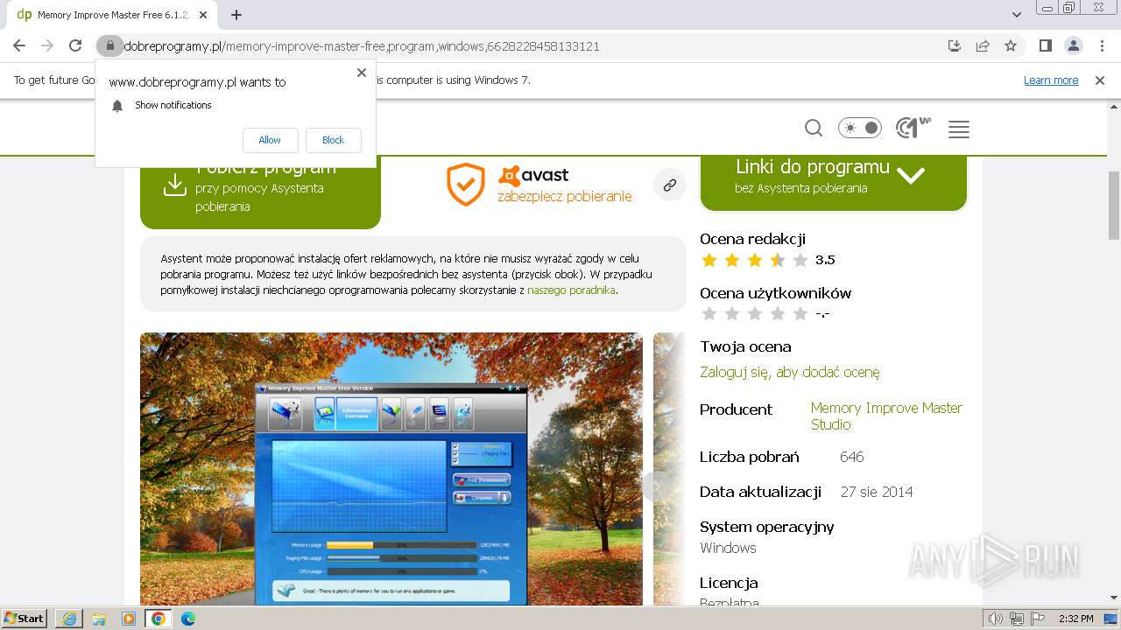
Task: Open the naszego poradnika link
Action: coord(571,290)
